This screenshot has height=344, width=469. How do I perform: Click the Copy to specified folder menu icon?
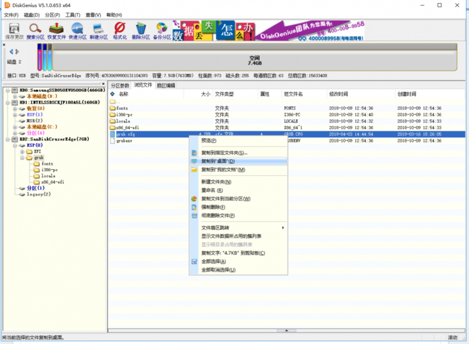(194, 153)
